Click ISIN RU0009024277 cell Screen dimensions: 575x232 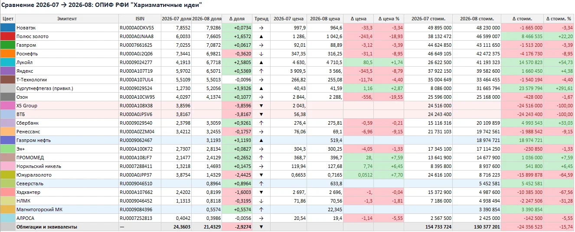(x=140, y=62)
